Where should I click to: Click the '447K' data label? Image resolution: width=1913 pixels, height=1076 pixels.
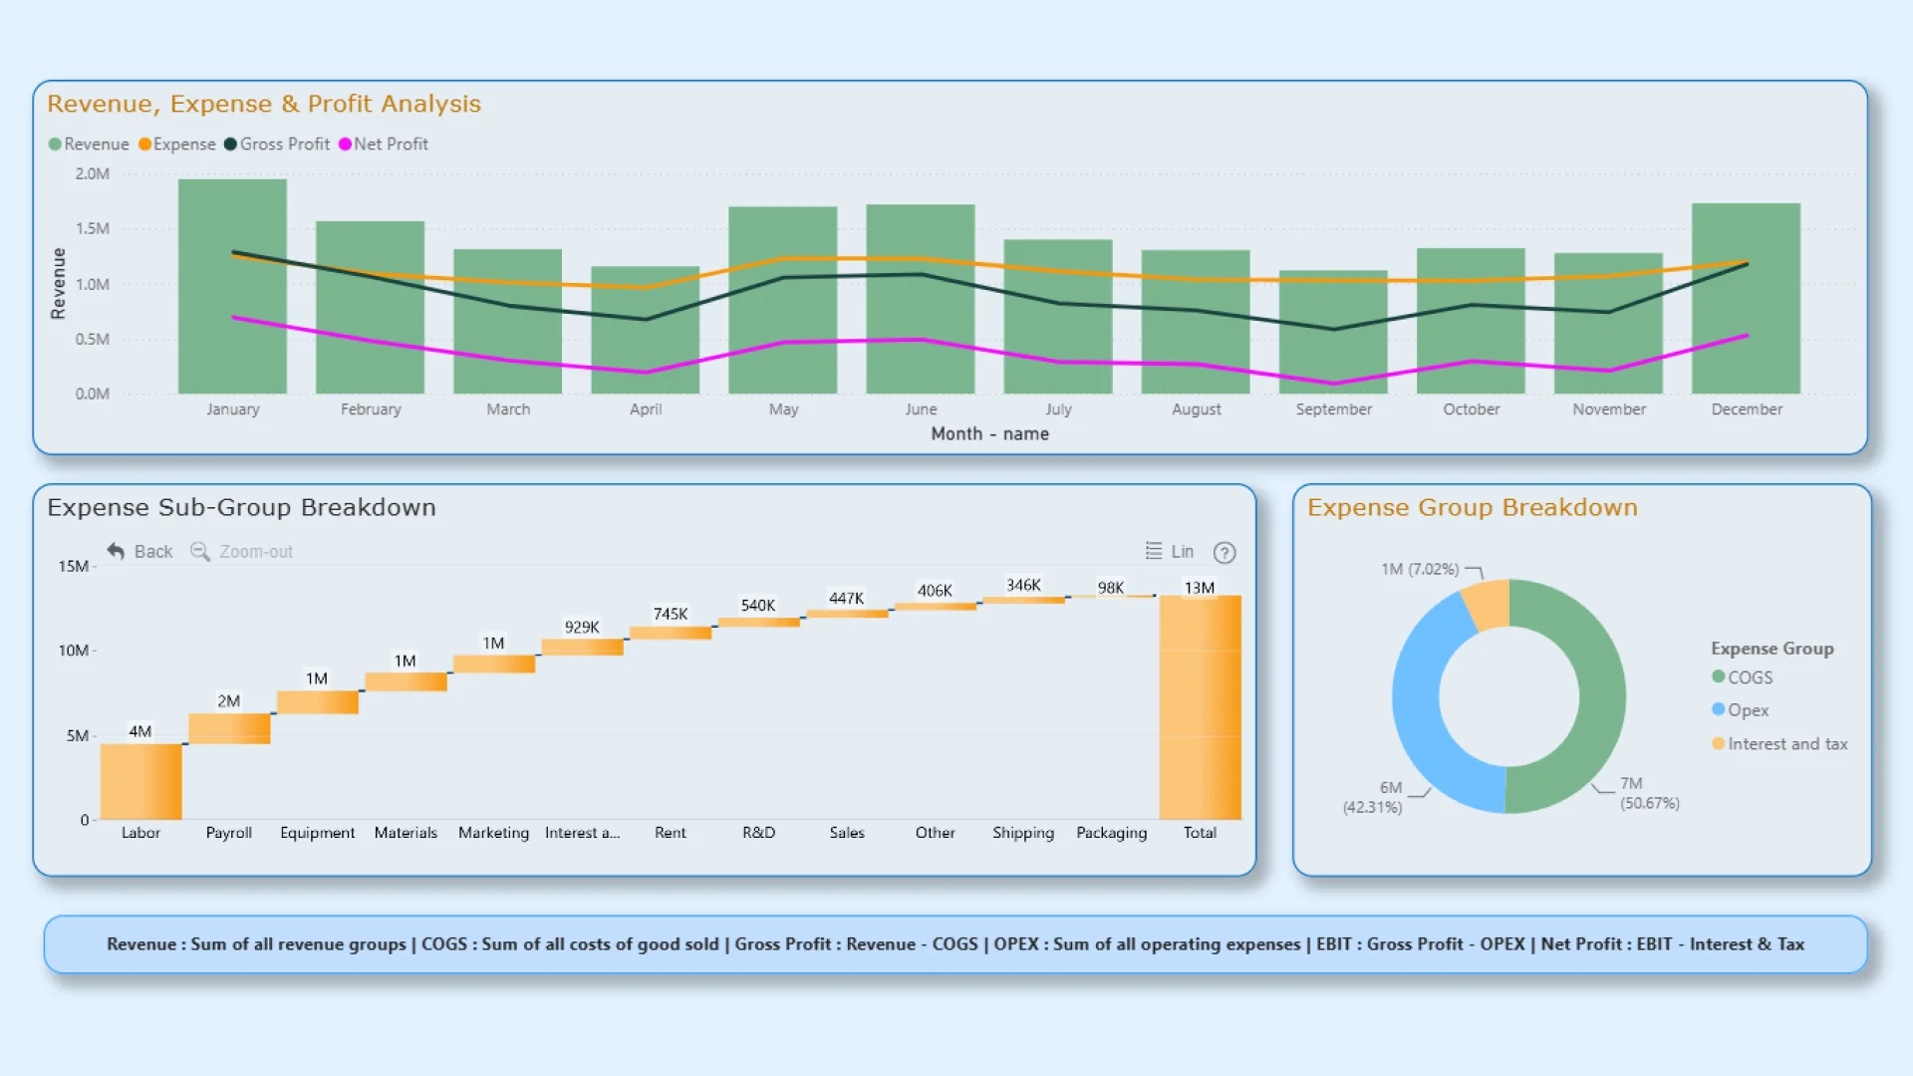(x=847, y=598)
